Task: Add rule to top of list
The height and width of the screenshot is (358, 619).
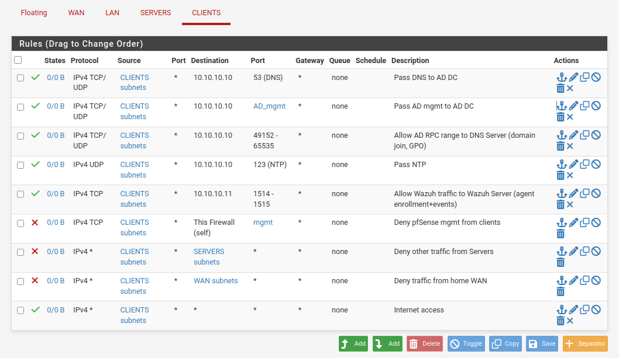Action: point(353,343)
